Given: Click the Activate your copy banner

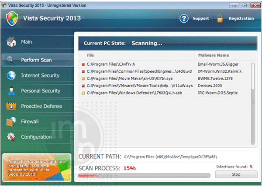Looking at the screenshot, I should pyautogui.click(x=37, y=167).
